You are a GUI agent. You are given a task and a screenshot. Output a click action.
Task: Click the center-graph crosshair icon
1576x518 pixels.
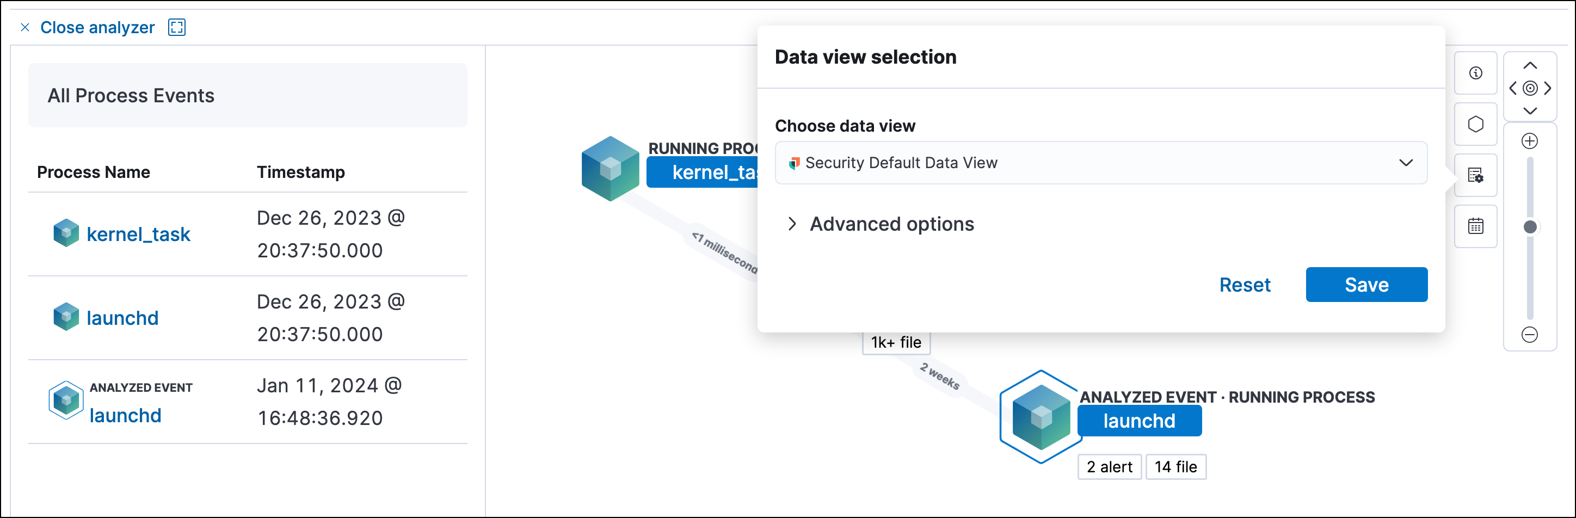pyautogui.click(x=1530, y=88)
